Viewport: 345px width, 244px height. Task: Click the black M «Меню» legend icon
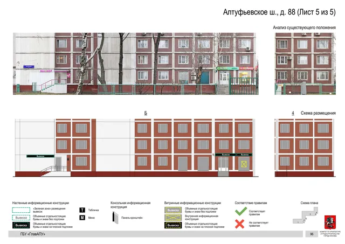click(x=82, y=218)
